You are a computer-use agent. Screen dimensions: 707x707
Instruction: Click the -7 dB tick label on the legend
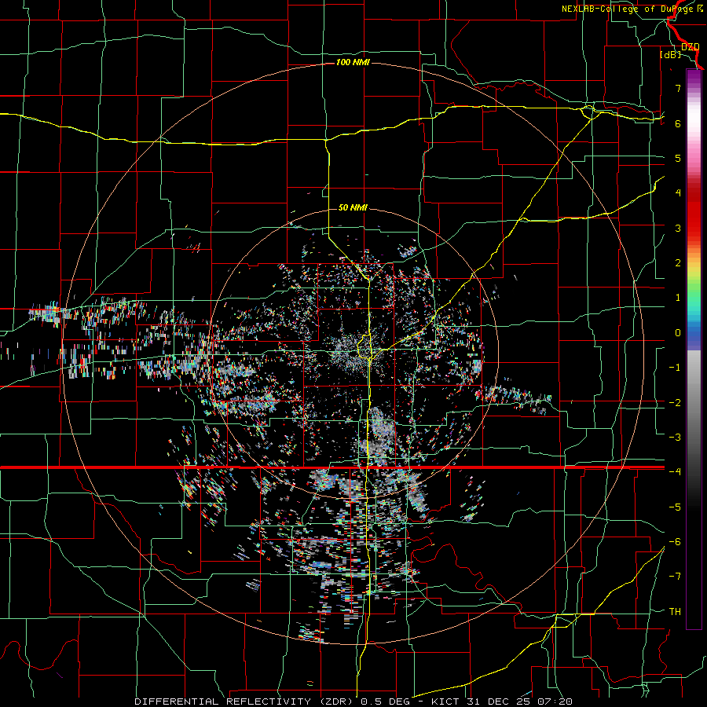point(675,577)
